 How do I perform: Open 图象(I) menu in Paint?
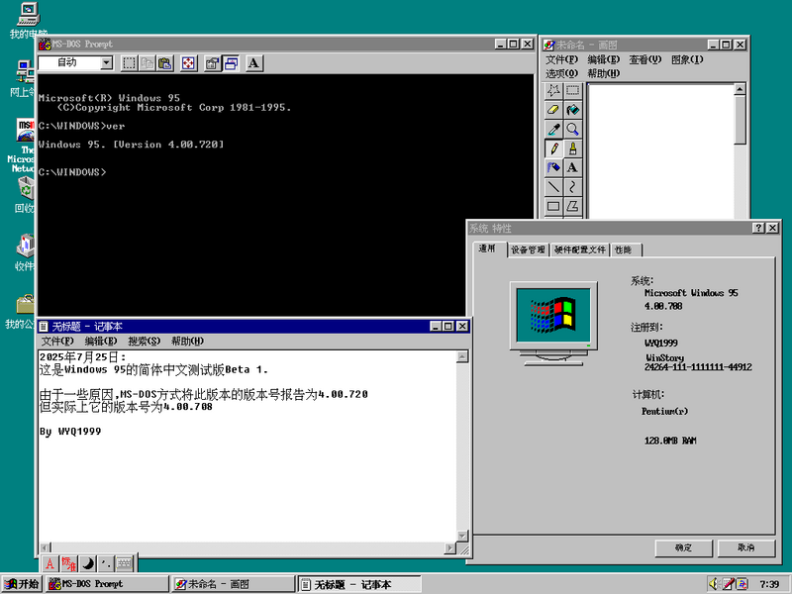687,59
